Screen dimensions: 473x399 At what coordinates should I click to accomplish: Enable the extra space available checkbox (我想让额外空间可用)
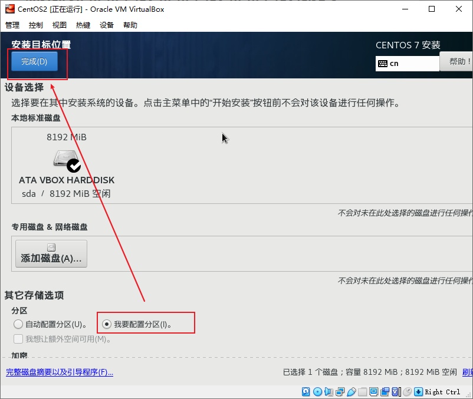(18, 339)
